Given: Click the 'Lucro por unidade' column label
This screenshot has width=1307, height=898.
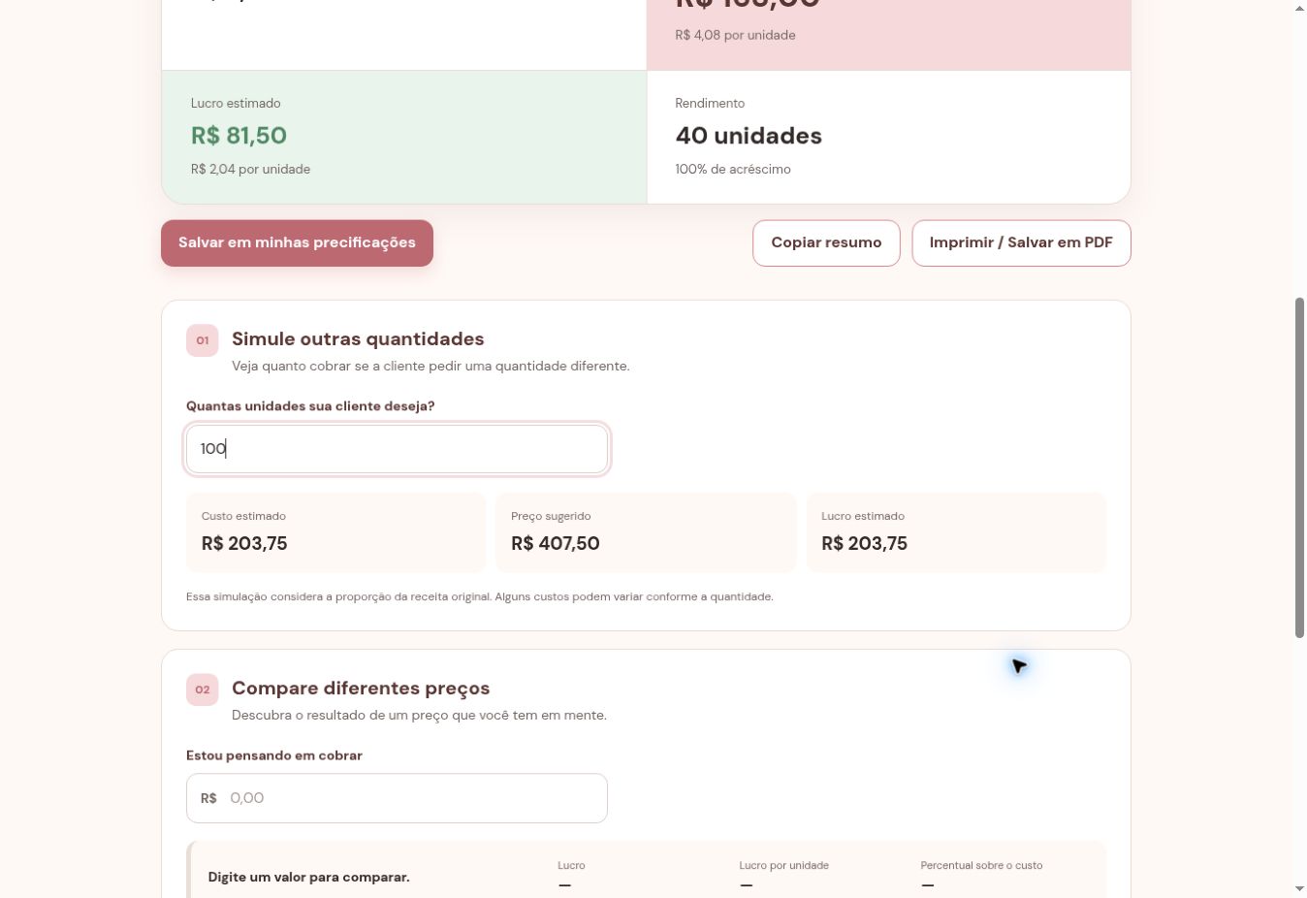Looking at the screenshot, I should point(783,865).
